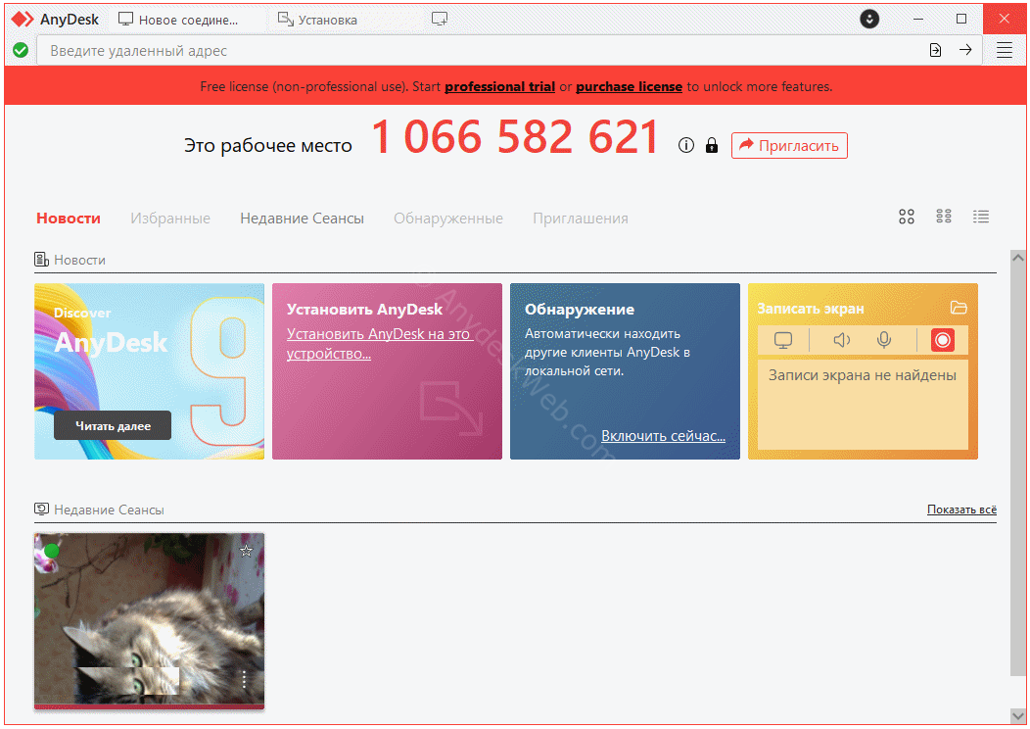Click the green connection status checkmark

coord(21,50)
